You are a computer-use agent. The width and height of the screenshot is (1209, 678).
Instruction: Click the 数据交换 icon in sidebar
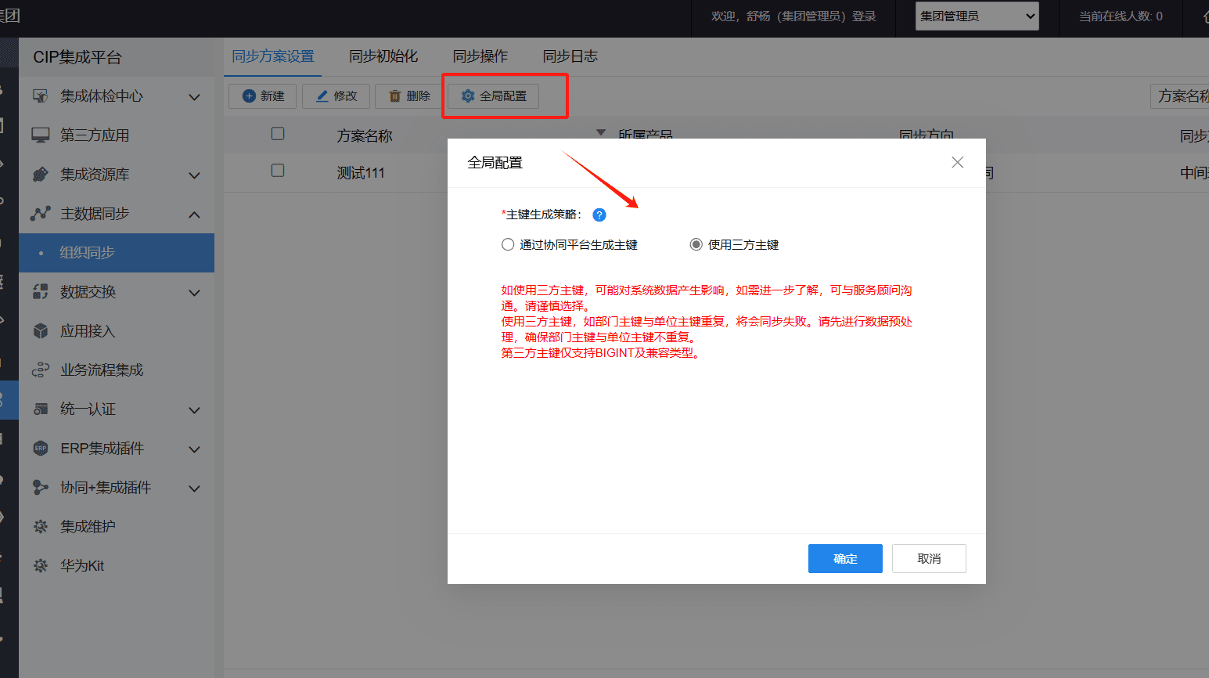click(x=41, y=292)
